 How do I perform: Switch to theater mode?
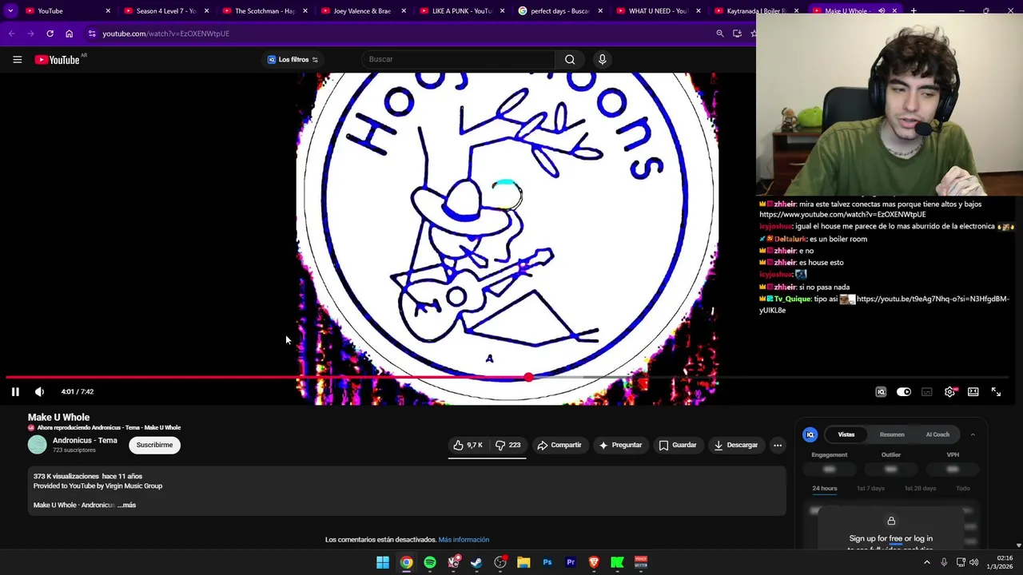(973, 391)
